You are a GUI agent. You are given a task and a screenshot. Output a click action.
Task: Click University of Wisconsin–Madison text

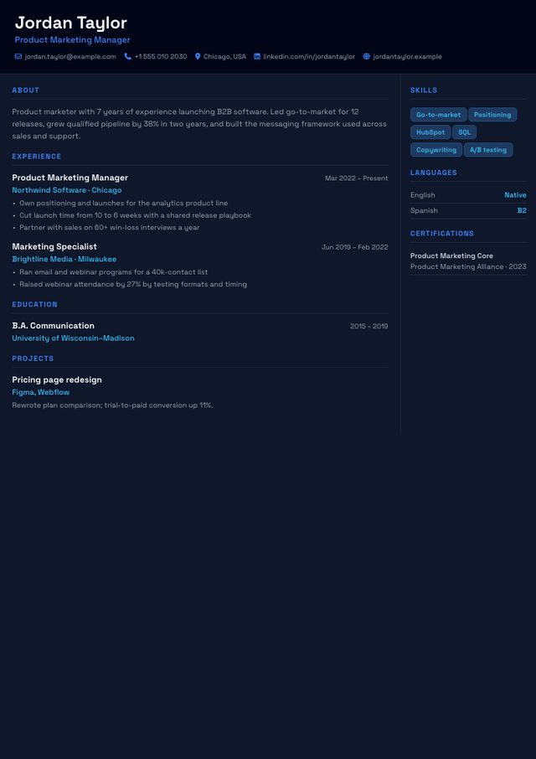(73, 338)
